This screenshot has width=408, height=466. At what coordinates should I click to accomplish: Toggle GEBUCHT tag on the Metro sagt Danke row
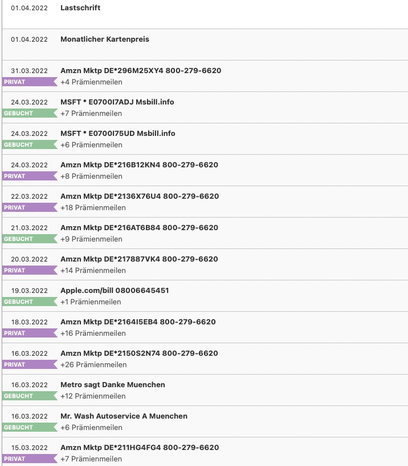point(30,396)
